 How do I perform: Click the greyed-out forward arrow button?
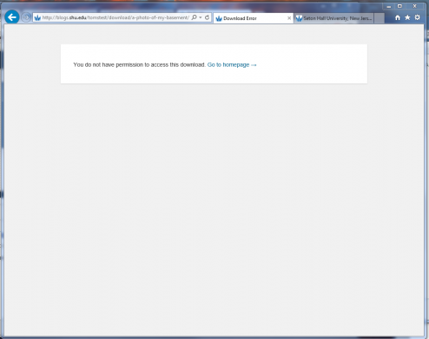tap(26, 17)
